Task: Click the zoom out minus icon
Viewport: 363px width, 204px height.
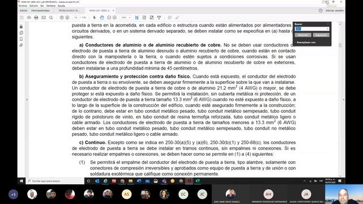Action: tap(109, 18)
